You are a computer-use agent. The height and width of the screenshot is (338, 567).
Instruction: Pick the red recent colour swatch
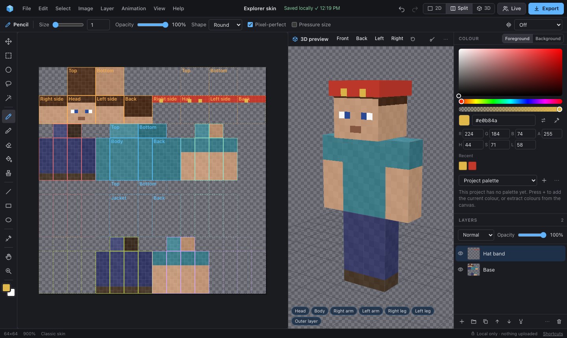(x=472, y=166)
